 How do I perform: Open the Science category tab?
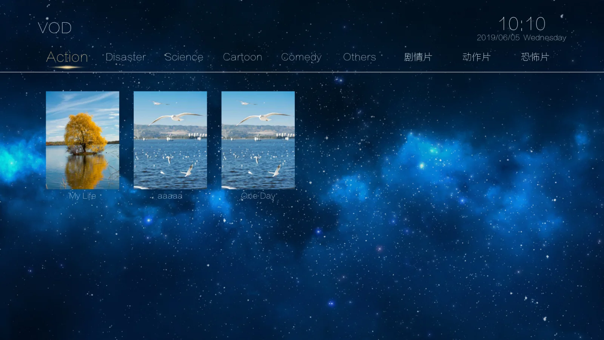(x=184, y=57)
